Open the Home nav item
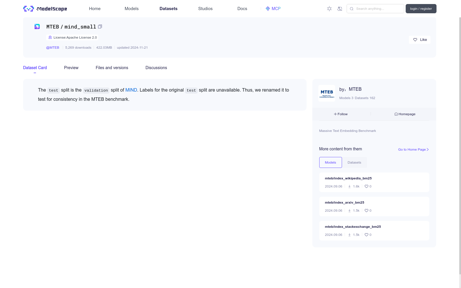This screenshot has width=461, height=288. tap(95, 9)
